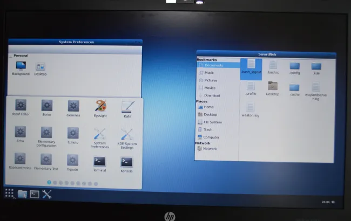The height and width of the screenshot is (221, 351).
Task: Open the tools settings icon in the panel
Action: coord(47,194)
